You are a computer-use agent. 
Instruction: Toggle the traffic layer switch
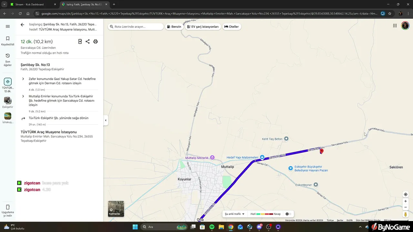tap(288, 214)
